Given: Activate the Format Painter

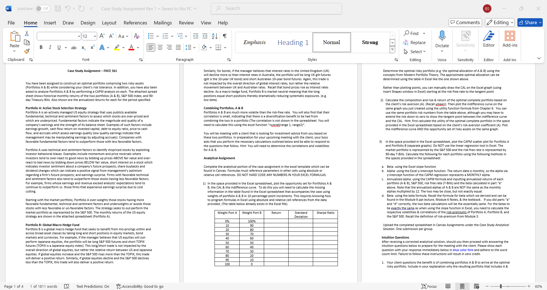Looking at the screenshot, I should 26,51.
